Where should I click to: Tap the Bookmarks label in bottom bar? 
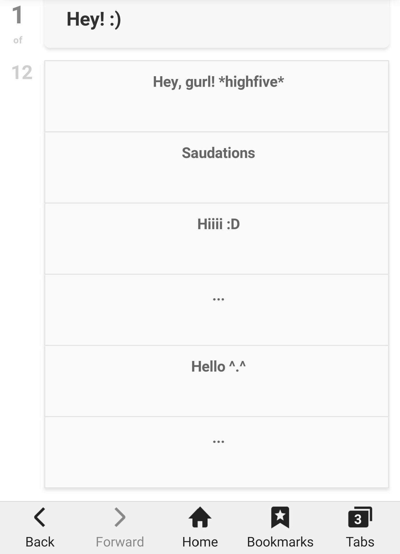[x=280, y=542]
